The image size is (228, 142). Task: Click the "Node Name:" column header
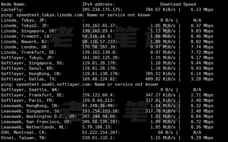tap(14, 5)
